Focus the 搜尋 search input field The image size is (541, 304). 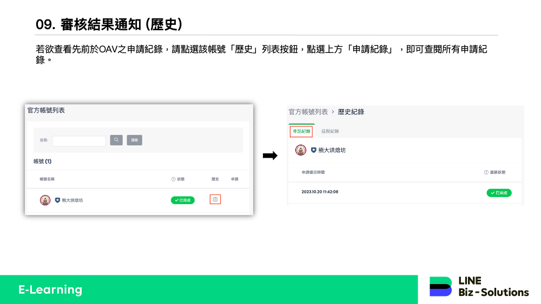pos(79,141)
